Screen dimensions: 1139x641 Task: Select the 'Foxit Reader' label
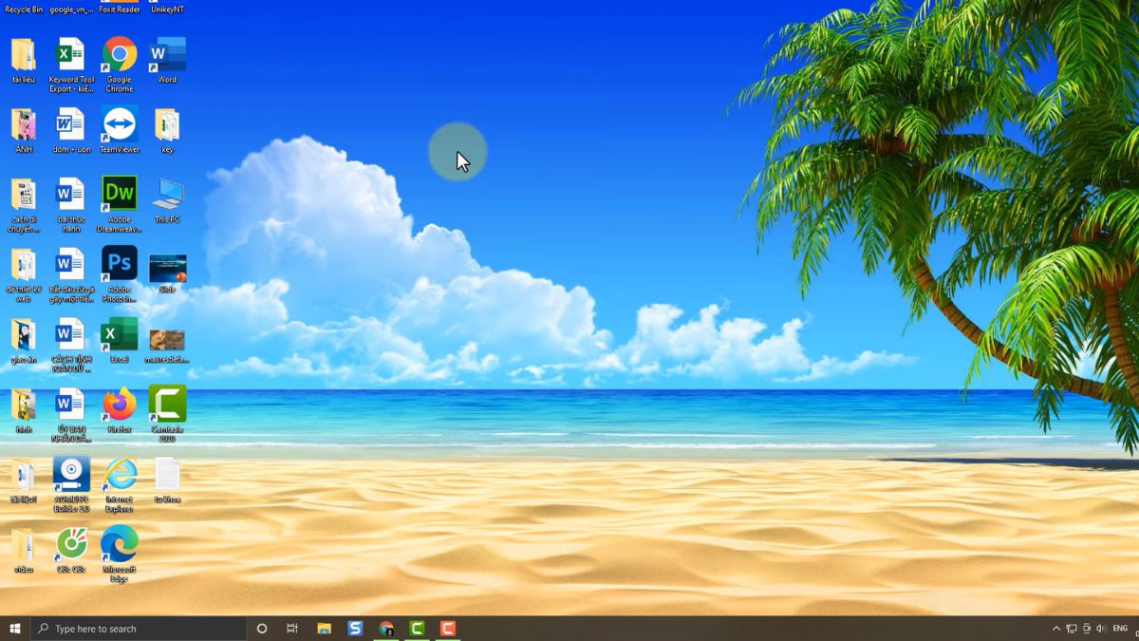tap(120, 9)
